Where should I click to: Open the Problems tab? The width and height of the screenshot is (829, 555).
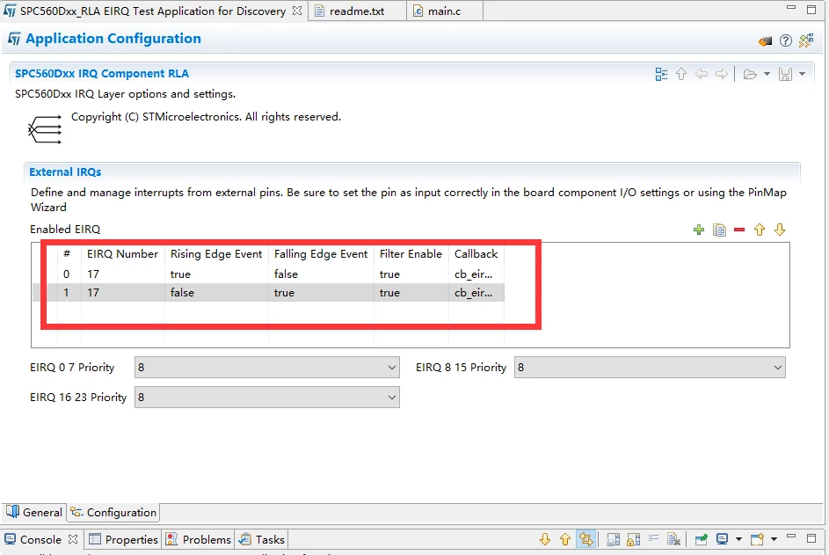pyautogui.click(x=199, y=539)
